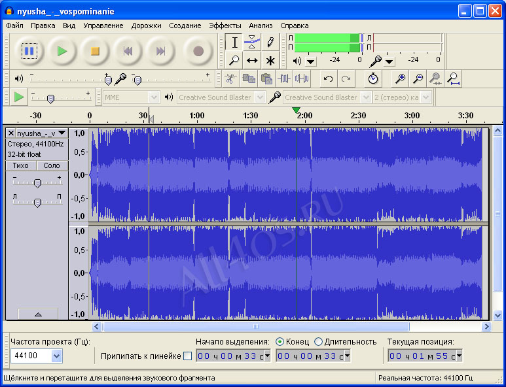506x387 pixels.
Task: Click the output volume slider knob
Action: 108,80
